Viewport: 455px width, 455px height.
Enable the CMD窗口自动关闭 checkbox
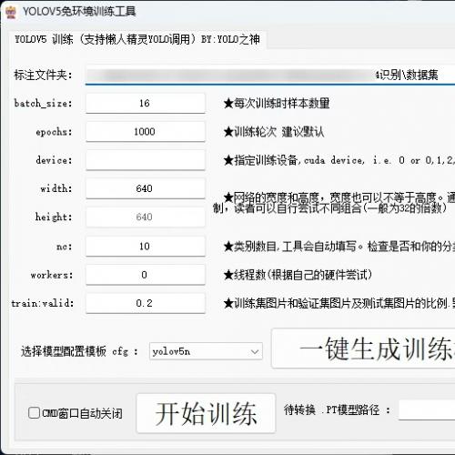pos(34,413)
